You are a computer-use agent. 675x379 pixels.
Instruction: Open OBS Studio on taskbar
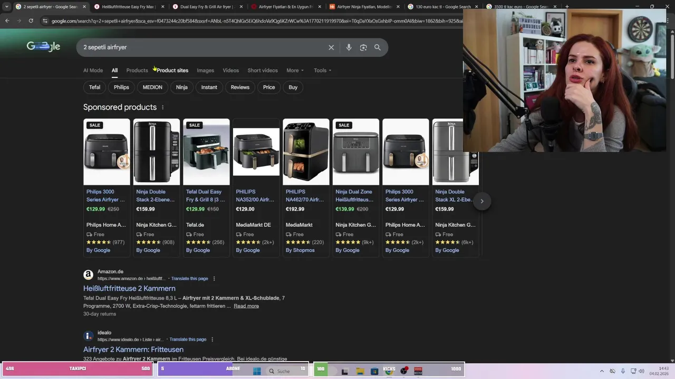click(404, 371)
